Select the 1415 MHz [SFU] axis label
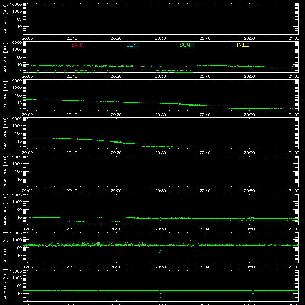Image resolution: width=305 pixels, height=305 pixels. pyautogui.click(x=5, y=133)
